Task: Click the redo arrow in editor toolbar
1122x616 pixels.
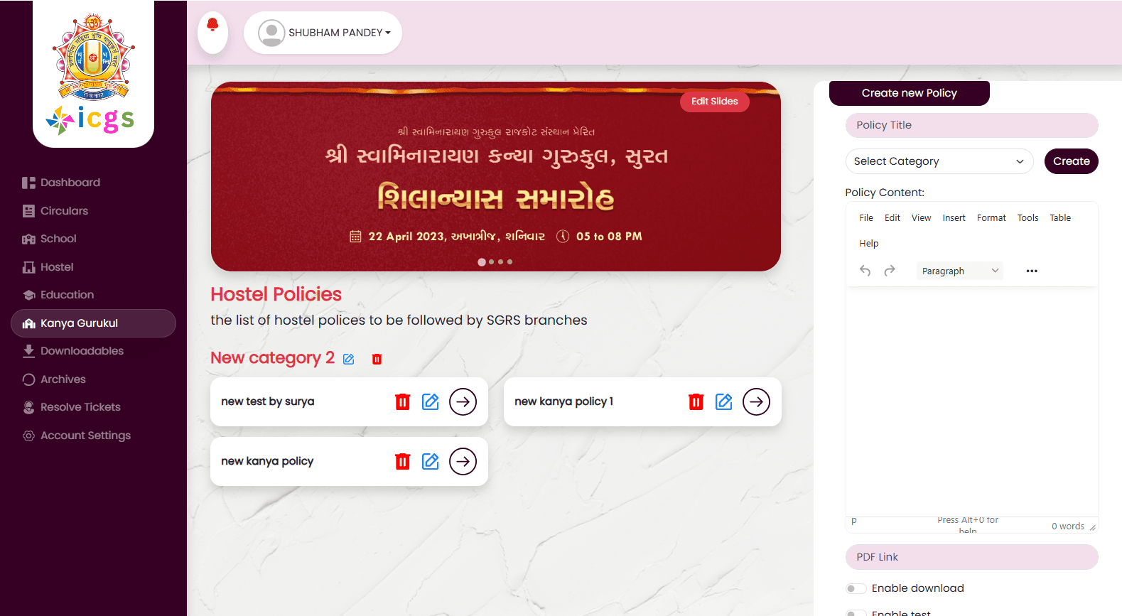Action: pos(890,271)
